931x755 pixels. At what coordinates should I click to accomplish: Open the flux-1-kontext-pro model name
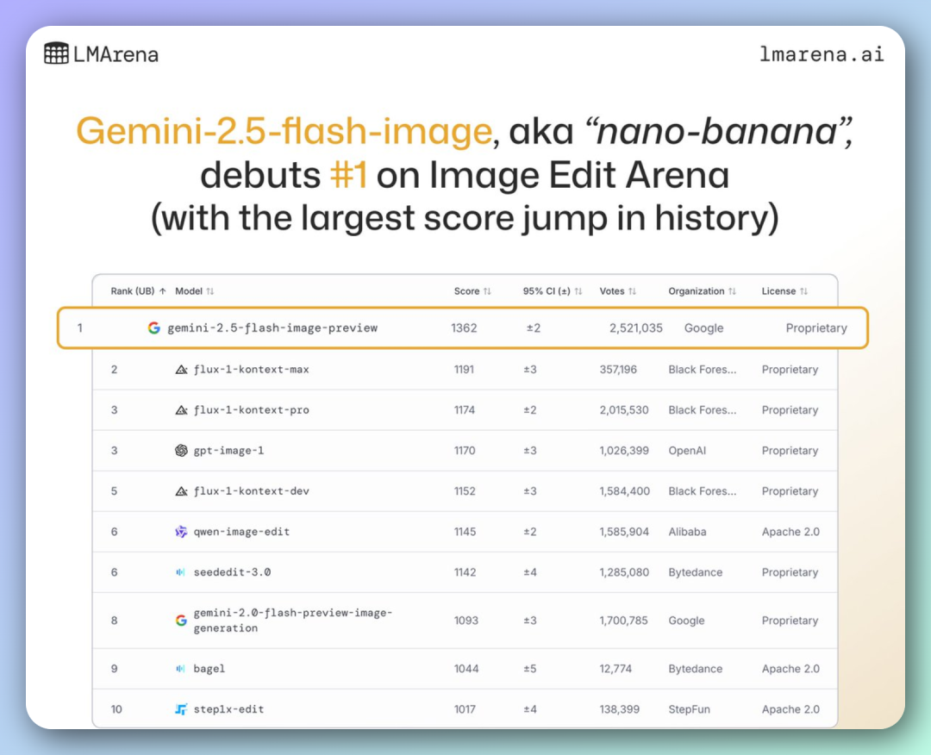click(251, 410)
